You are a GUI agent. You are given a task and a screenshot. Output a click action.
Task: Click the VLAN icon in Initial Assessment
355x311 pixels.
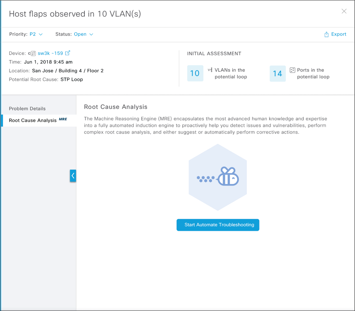point(210,70)
